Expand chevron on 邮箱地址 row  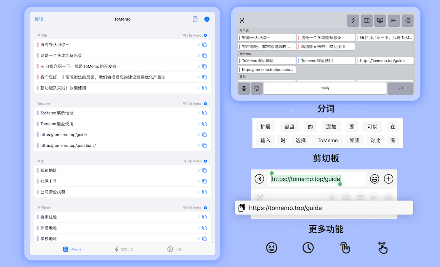click(199, 171)
